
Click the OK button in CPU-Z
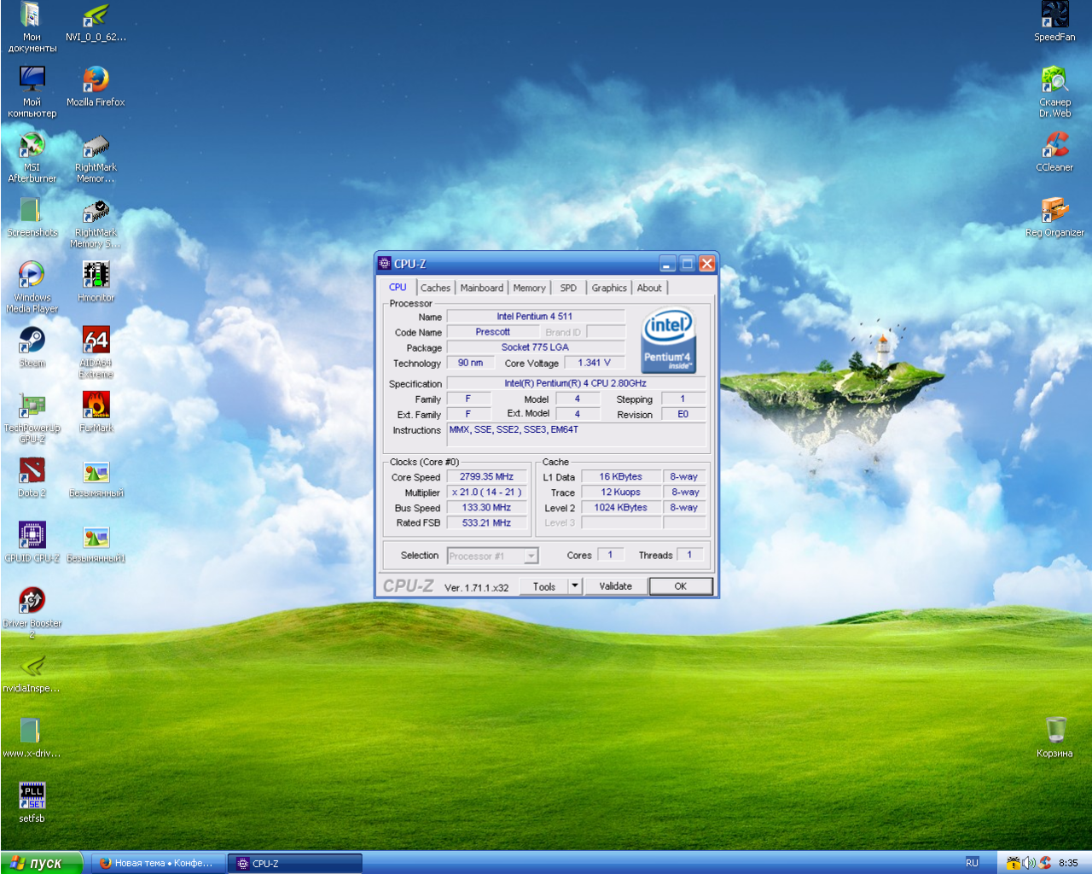point(680,586)
